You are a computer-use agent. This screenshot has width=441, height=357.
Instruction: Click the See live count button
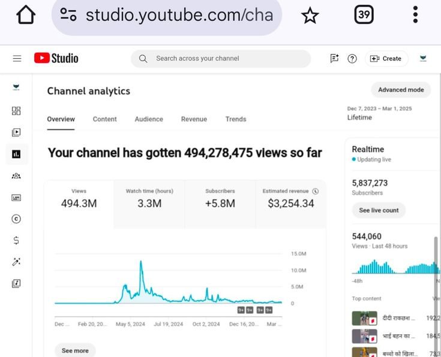(379, 210)
